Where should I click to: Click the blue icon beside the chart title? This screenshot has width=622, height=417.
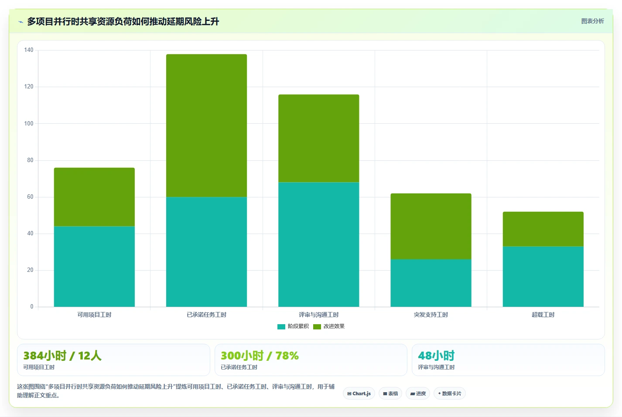click(x=21, y=22)
